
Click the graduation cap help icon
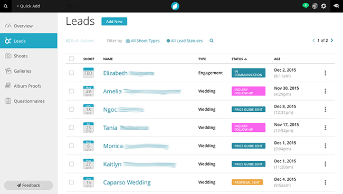tap(336, 6)
